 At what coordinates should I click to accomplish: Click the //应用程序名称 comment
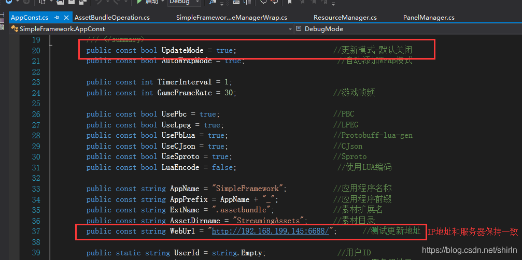[362, 189]
